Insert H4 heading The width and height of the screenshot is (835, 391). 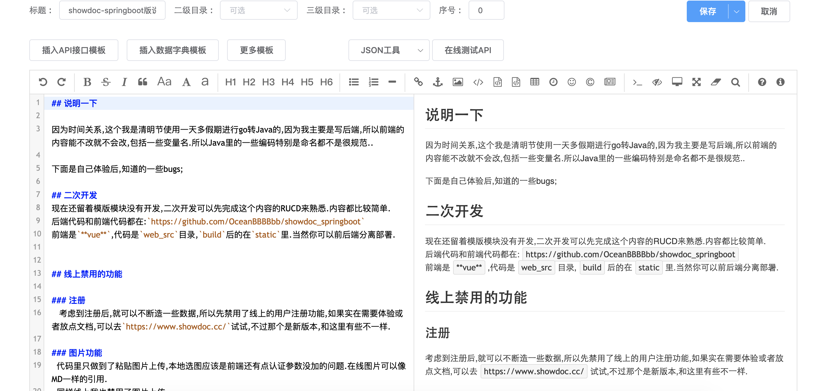tap(288, 82)
